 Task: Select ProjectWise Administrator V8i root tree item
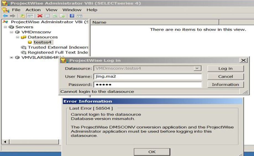pos(49,22)
